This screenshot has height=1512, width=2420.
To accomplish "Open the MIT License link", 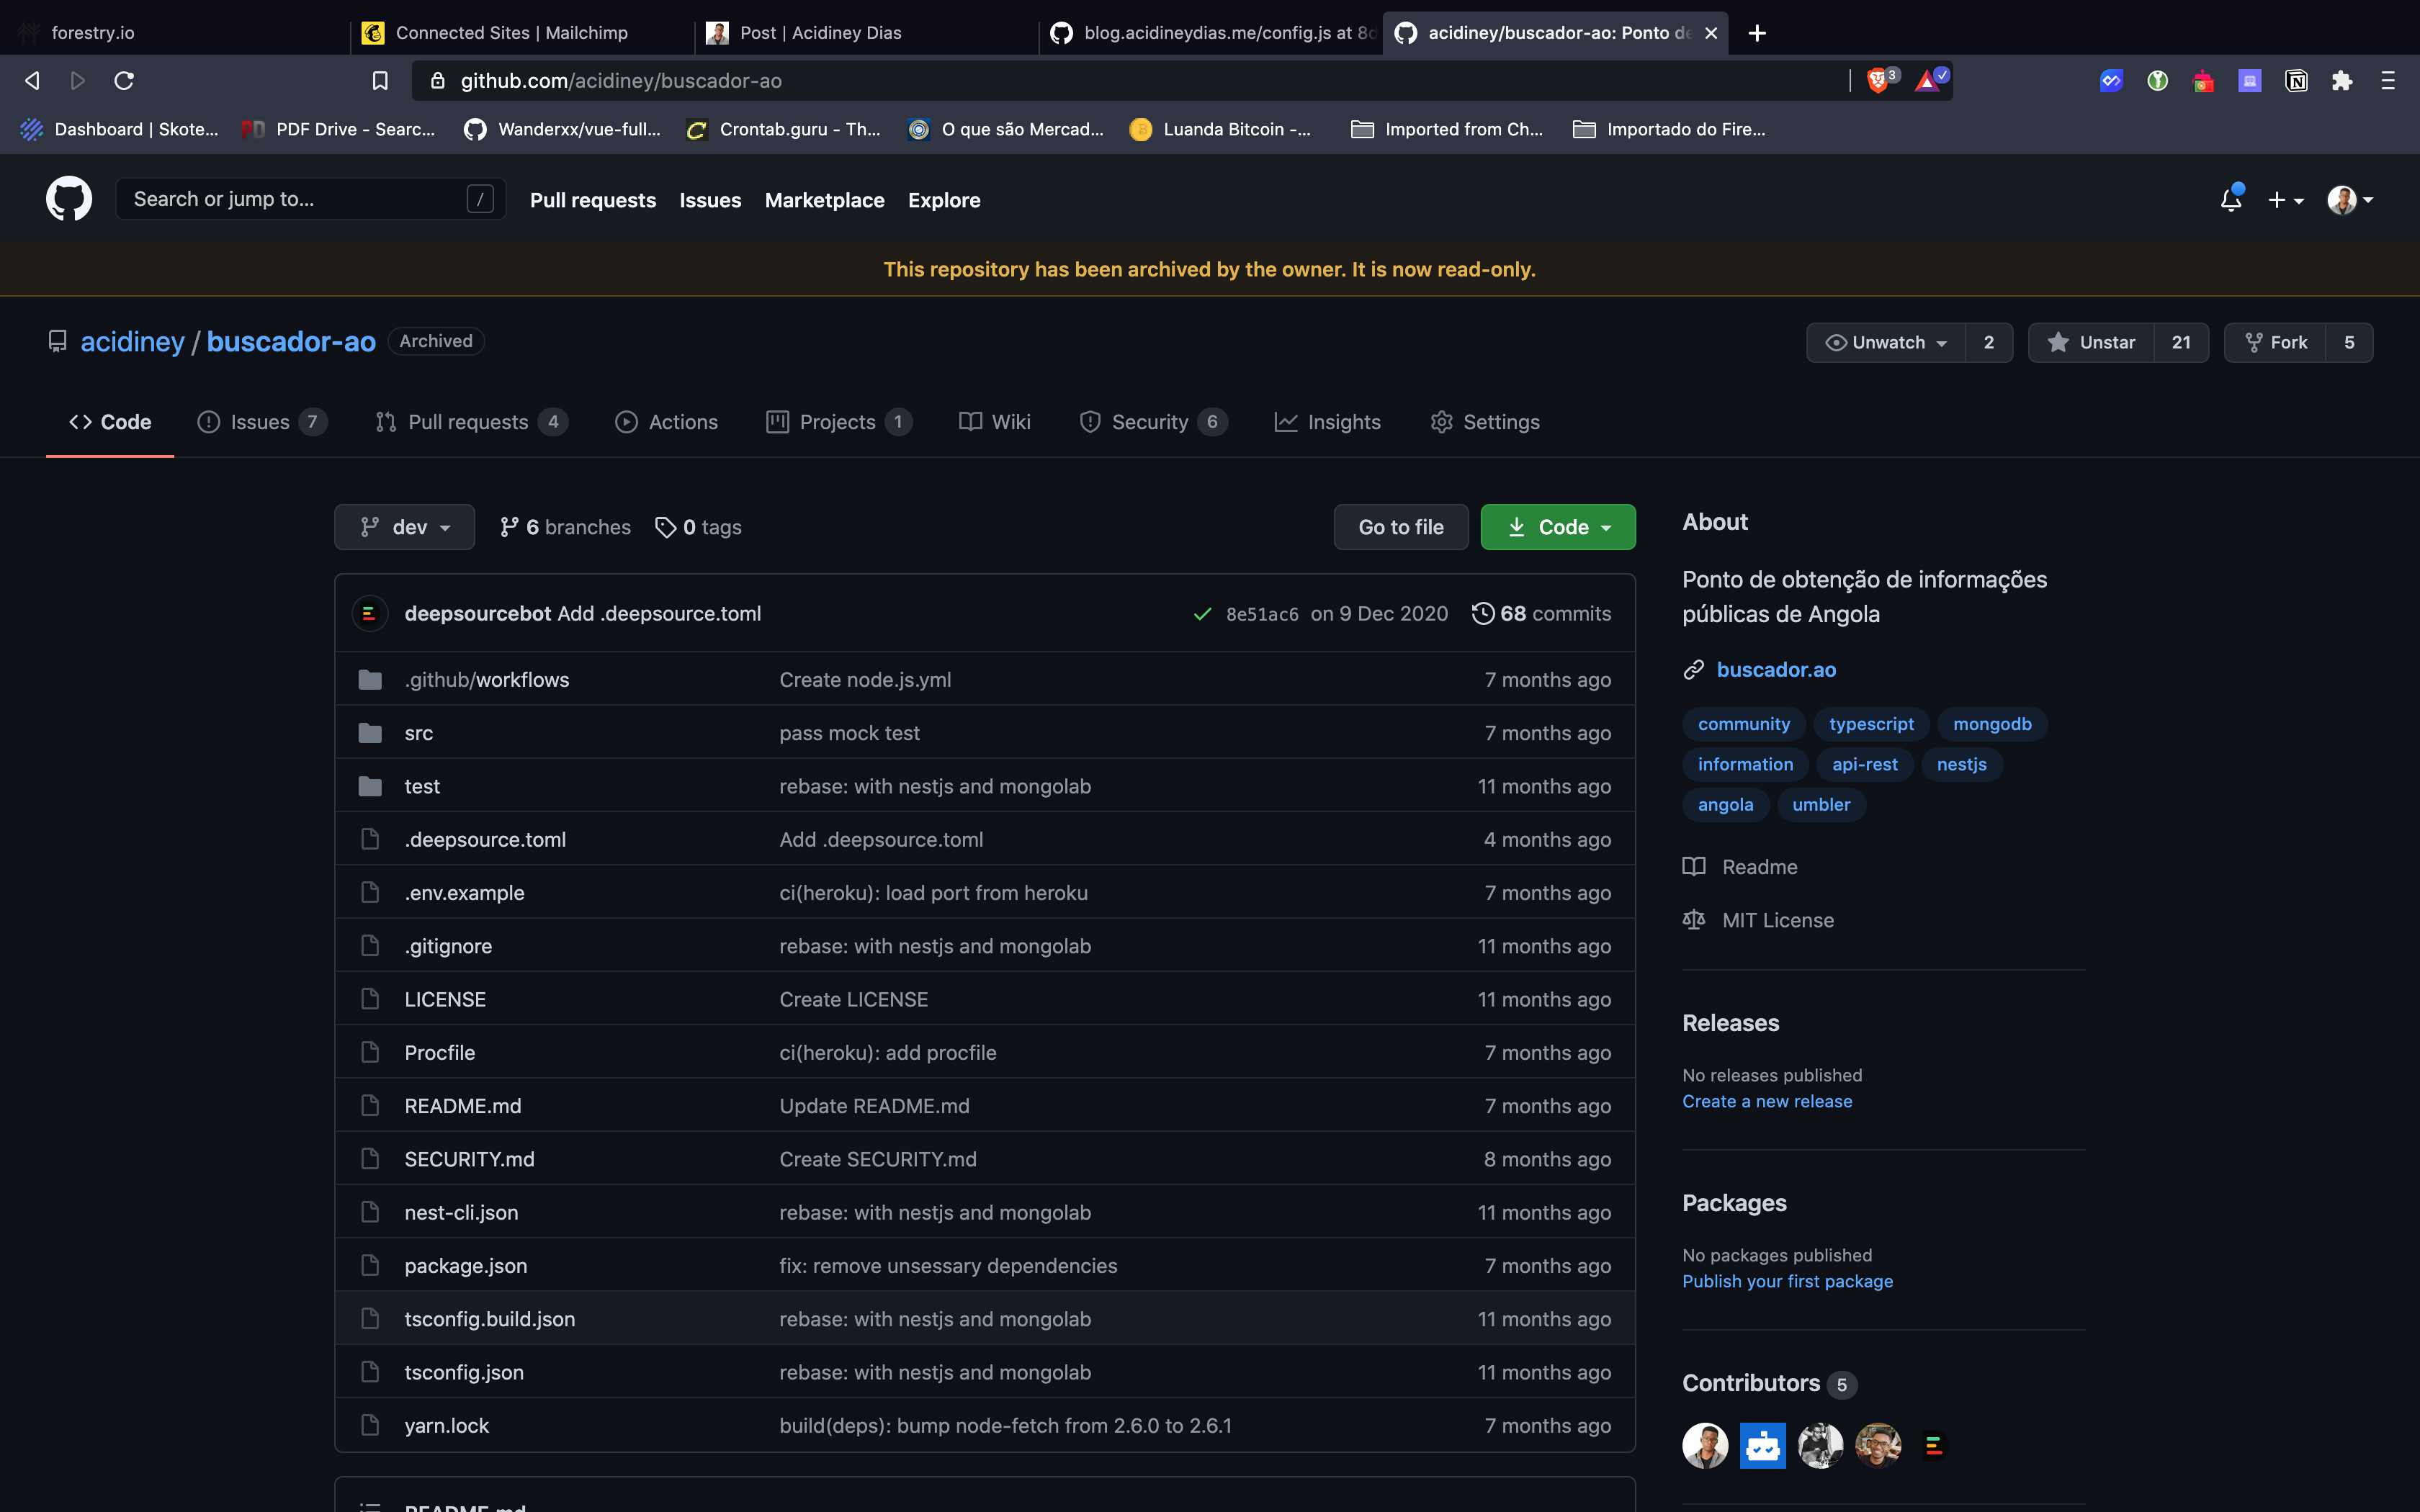I will coord(1758,920).
